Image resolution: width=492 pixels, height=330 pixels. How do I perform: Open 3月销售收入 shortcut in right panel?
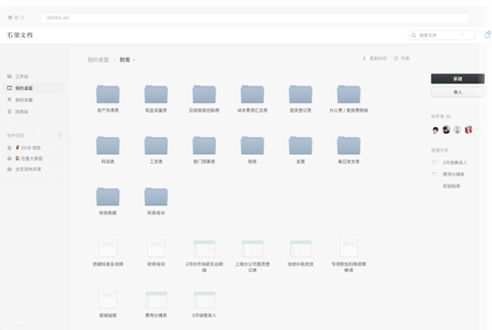click(x=449, y=163)
